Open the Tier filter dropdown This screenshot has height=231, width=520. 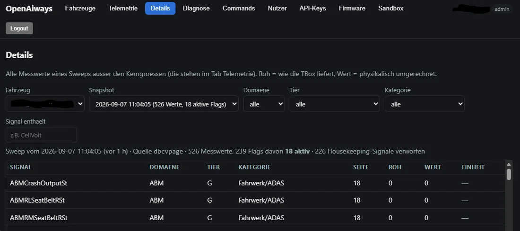(335, 104)
